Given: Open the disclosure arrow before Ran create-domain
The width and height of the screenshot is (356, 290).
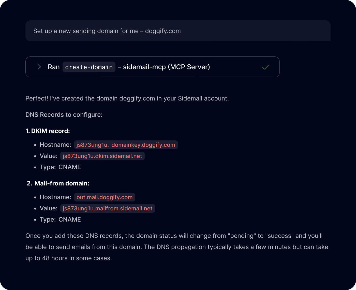Looking at the screenshot, I should pos(39,67).
